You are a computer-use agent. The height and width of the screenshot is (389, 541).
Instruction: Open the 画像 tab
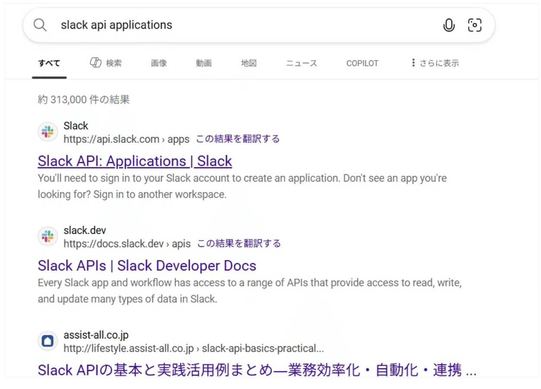click(x=159, y=63)
